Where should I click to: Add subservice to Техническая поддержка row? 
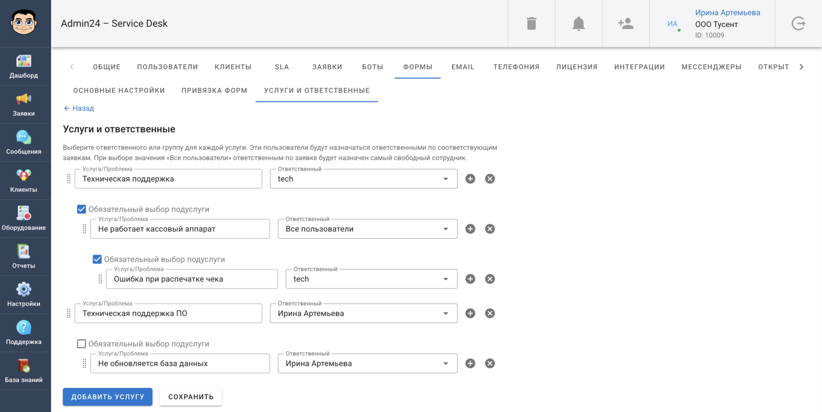tap(470, 179)
